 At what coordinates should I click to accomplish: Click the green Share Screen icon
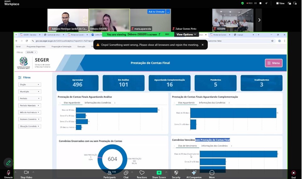tap(159, 173)
